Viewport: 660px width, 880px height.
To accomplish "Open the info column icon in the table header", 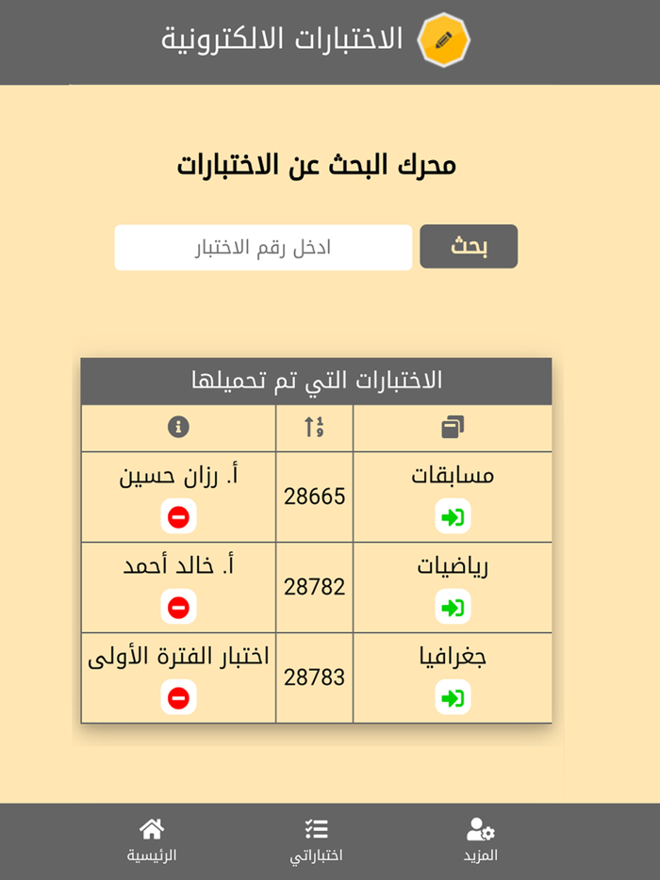I will tap(178, 427).
